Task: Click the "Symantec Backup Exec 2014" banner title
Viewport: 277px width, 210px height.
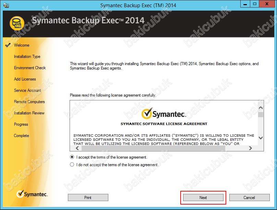Action: tap(88, 20)
